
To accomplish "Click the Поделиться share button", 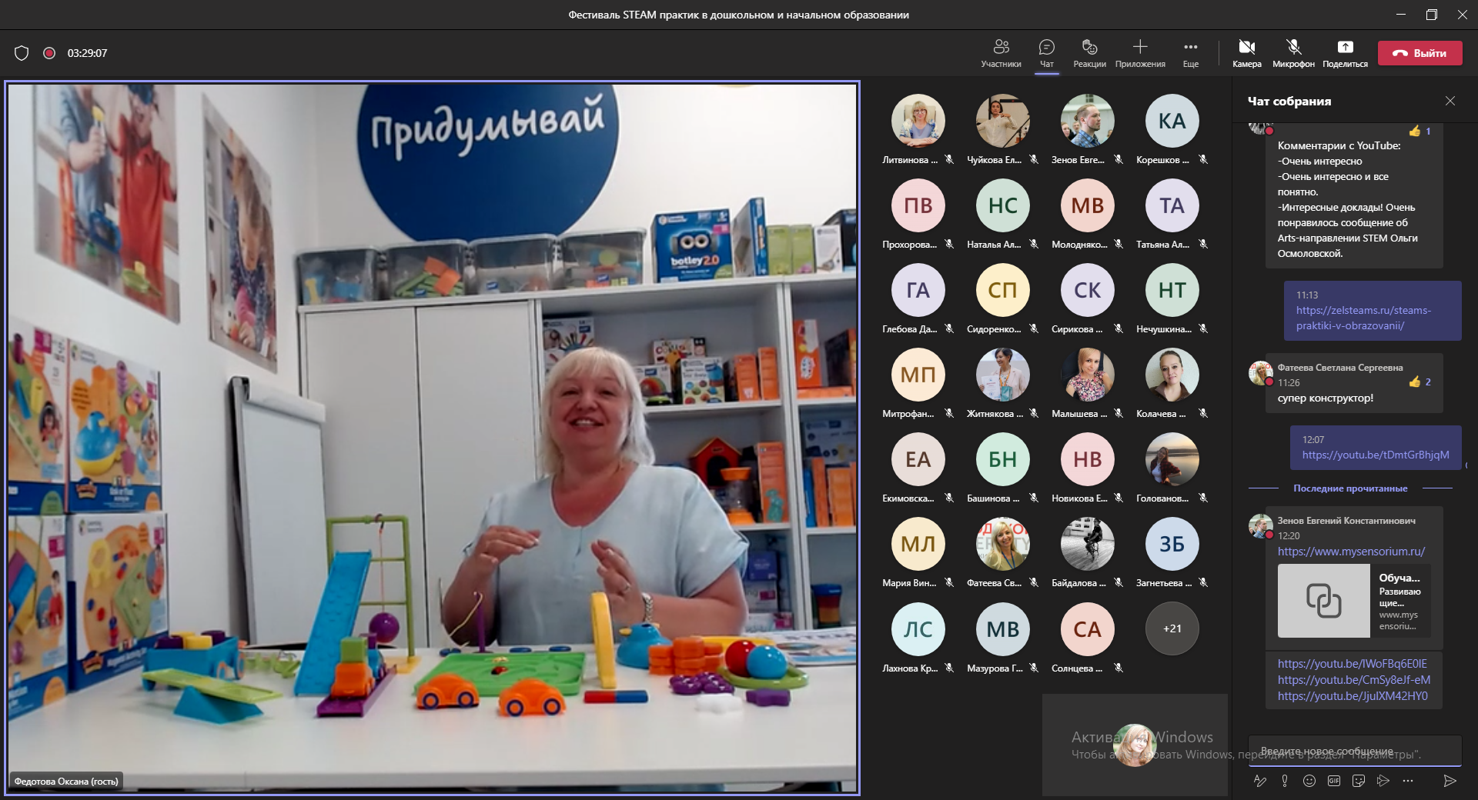I will (1345, 52).
